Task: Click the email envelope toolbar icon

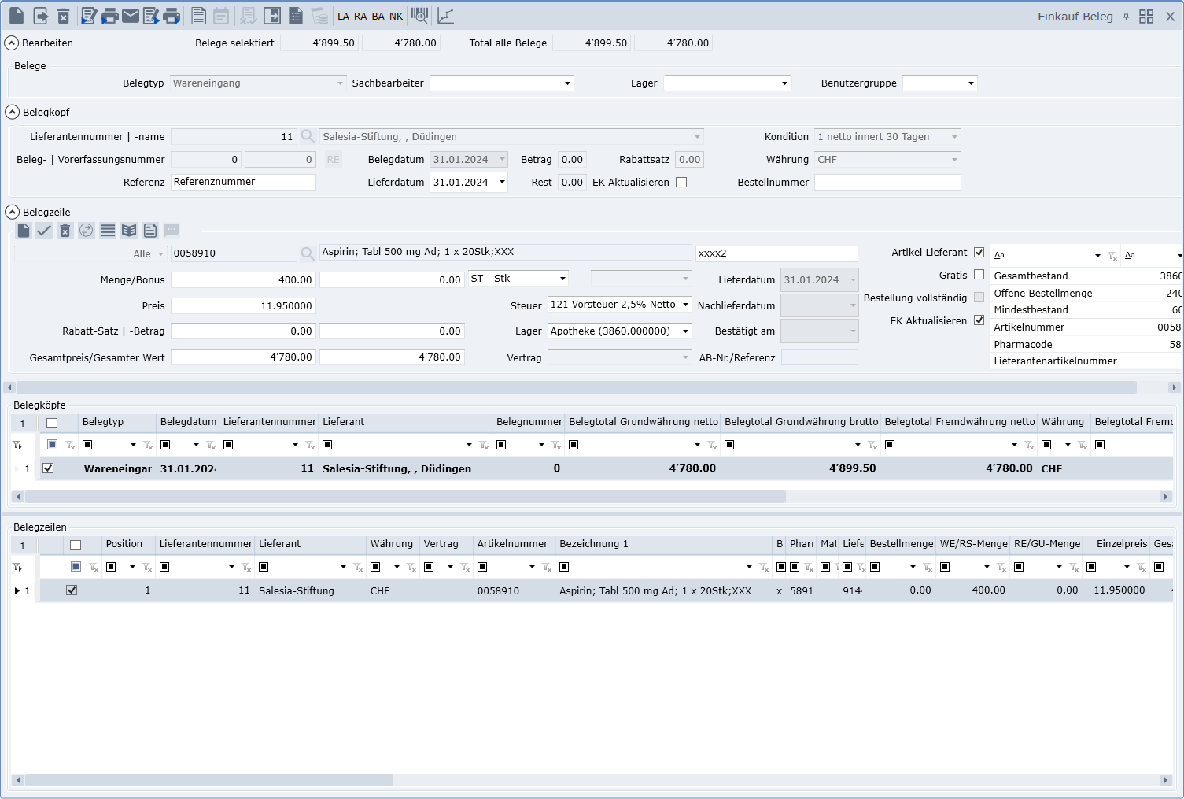Action: point(131,16)
